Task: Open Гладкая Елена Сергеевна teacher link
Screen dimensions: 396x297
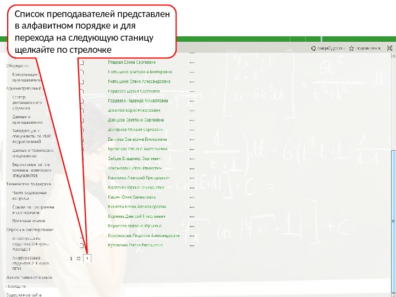Action: tap(131, 62)
